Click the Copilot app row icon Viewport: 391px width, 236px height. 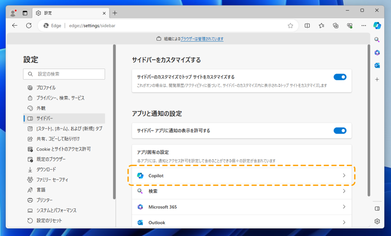coord(140,175)
